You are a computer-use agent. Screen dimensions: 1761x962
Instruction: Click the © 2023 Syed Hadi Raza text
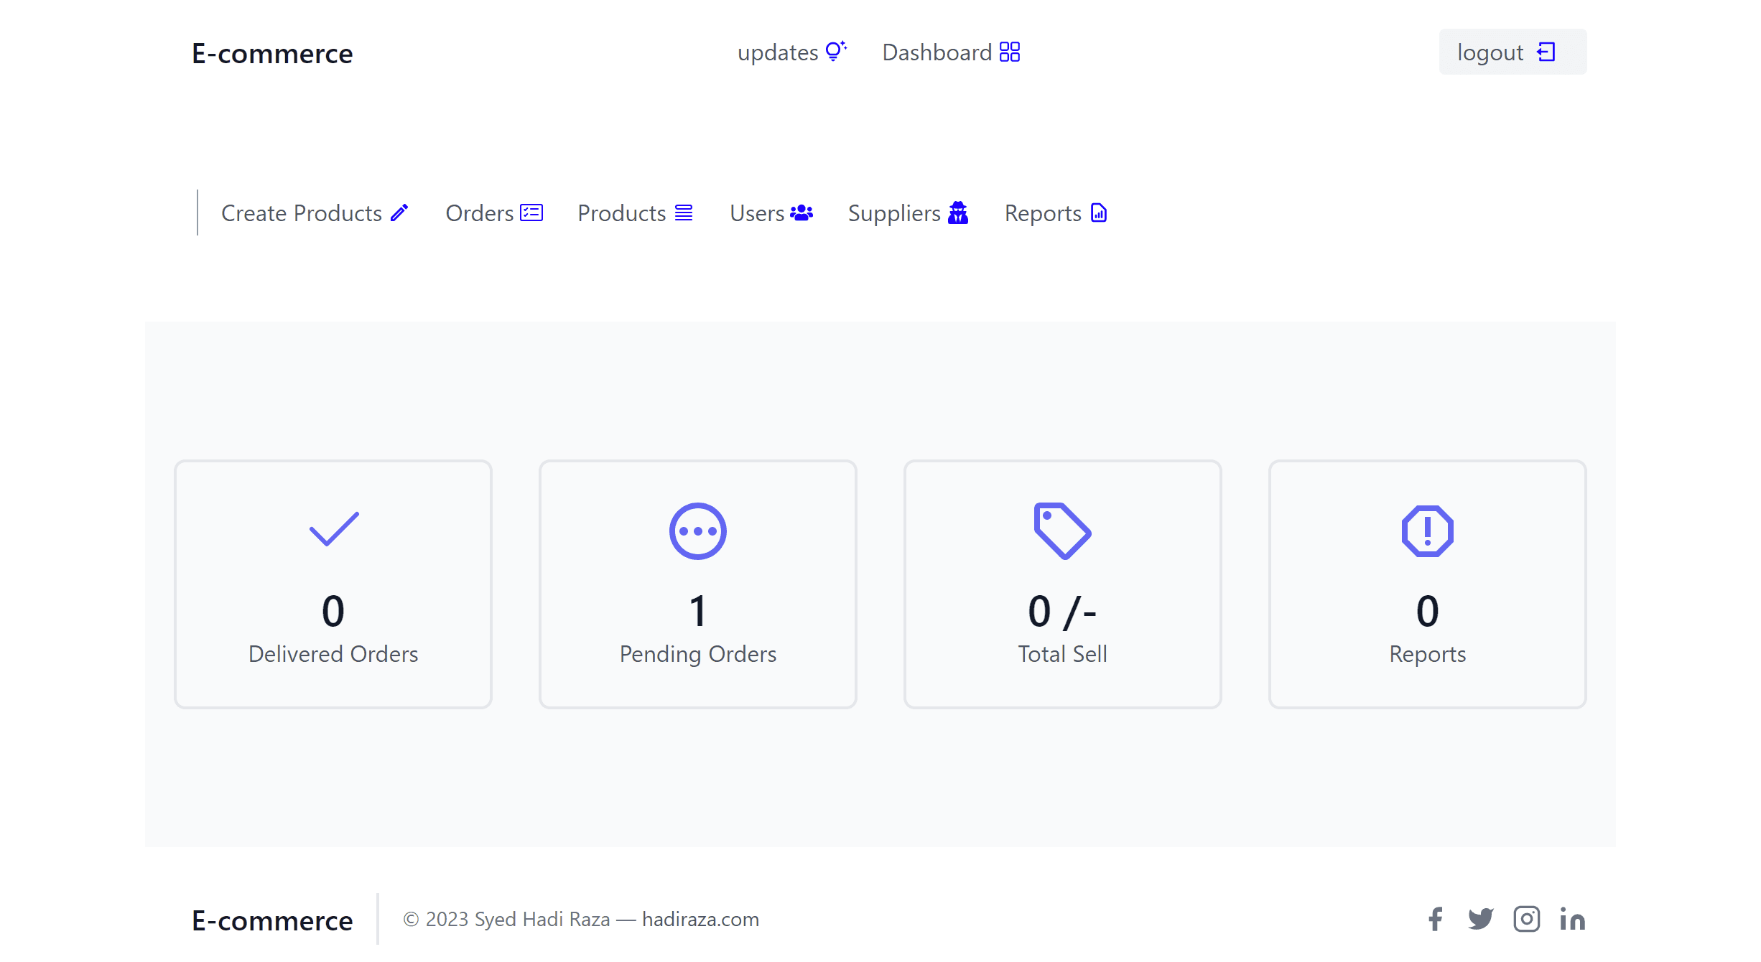pos(506,920)
